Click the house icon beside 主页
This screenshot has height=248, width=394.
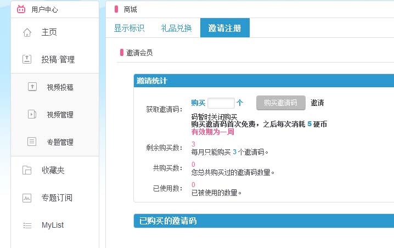tap(27, 32)
